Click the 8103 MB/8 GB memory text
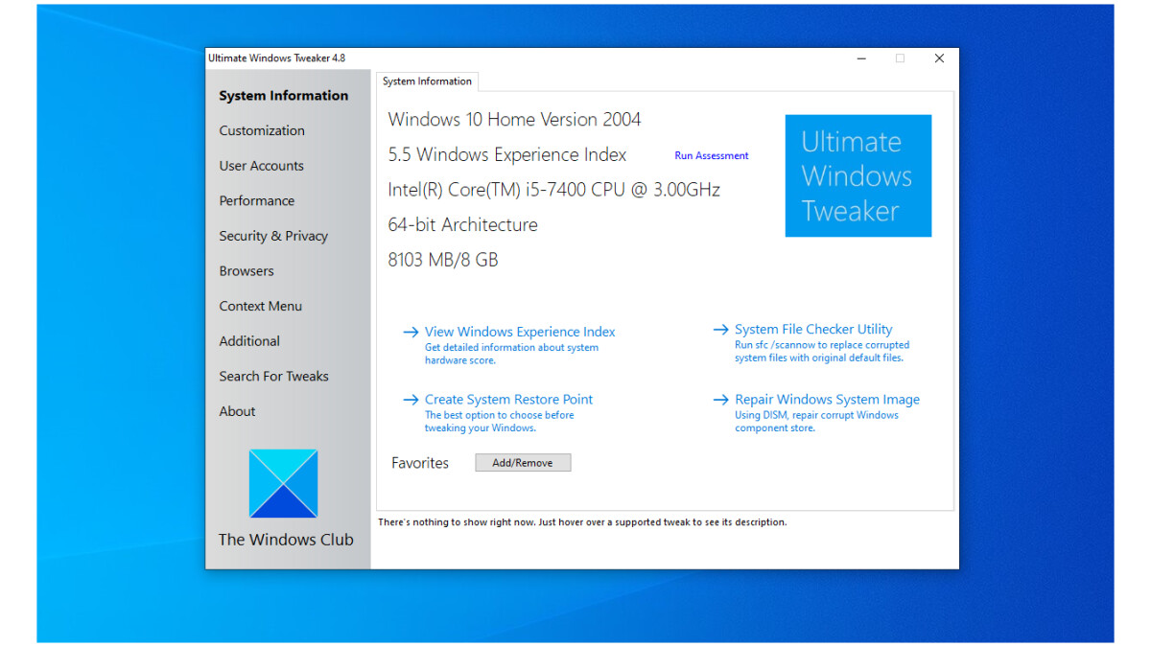The height and width of the screenshot is (647, 1151). 443,260
